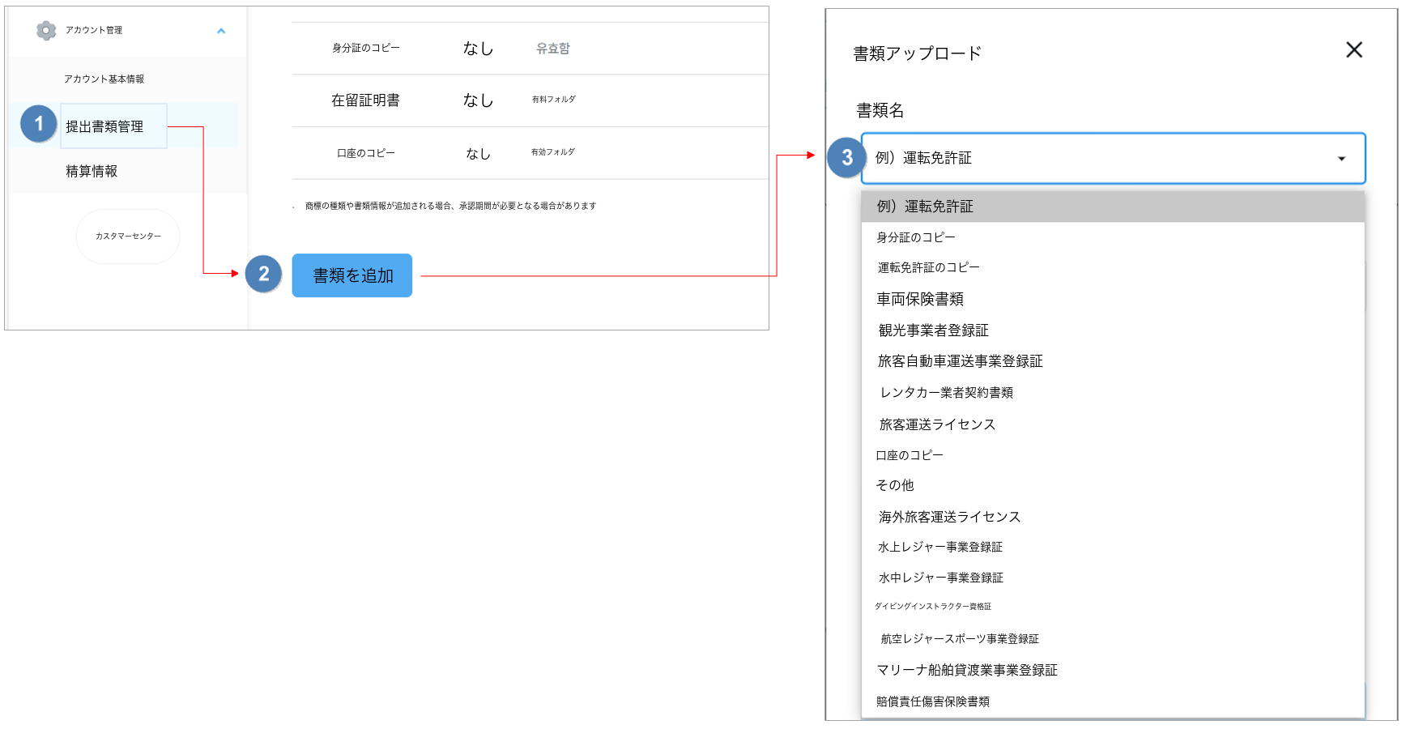Collapse the アカウント管理 section chevron
The height and width of the screenshot is (729, 1406).
(221, 31)
